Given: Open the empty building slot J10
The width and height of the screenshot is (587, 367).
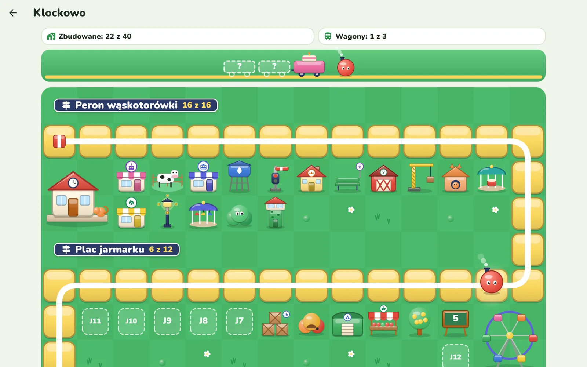Looking at the screenshot, I should 131,321.
